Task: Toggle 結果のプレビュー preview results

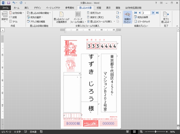Action: pyautogui.click(x=127, y=17)
